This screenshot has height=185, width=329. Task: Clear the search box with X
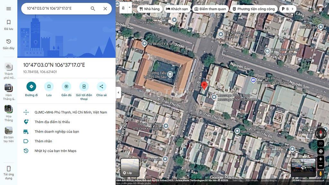pos(105,9)
